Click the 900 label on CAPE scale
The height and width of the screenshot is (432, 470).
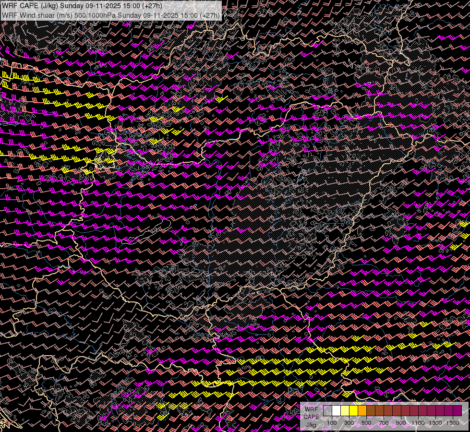[x=401, y=423]
